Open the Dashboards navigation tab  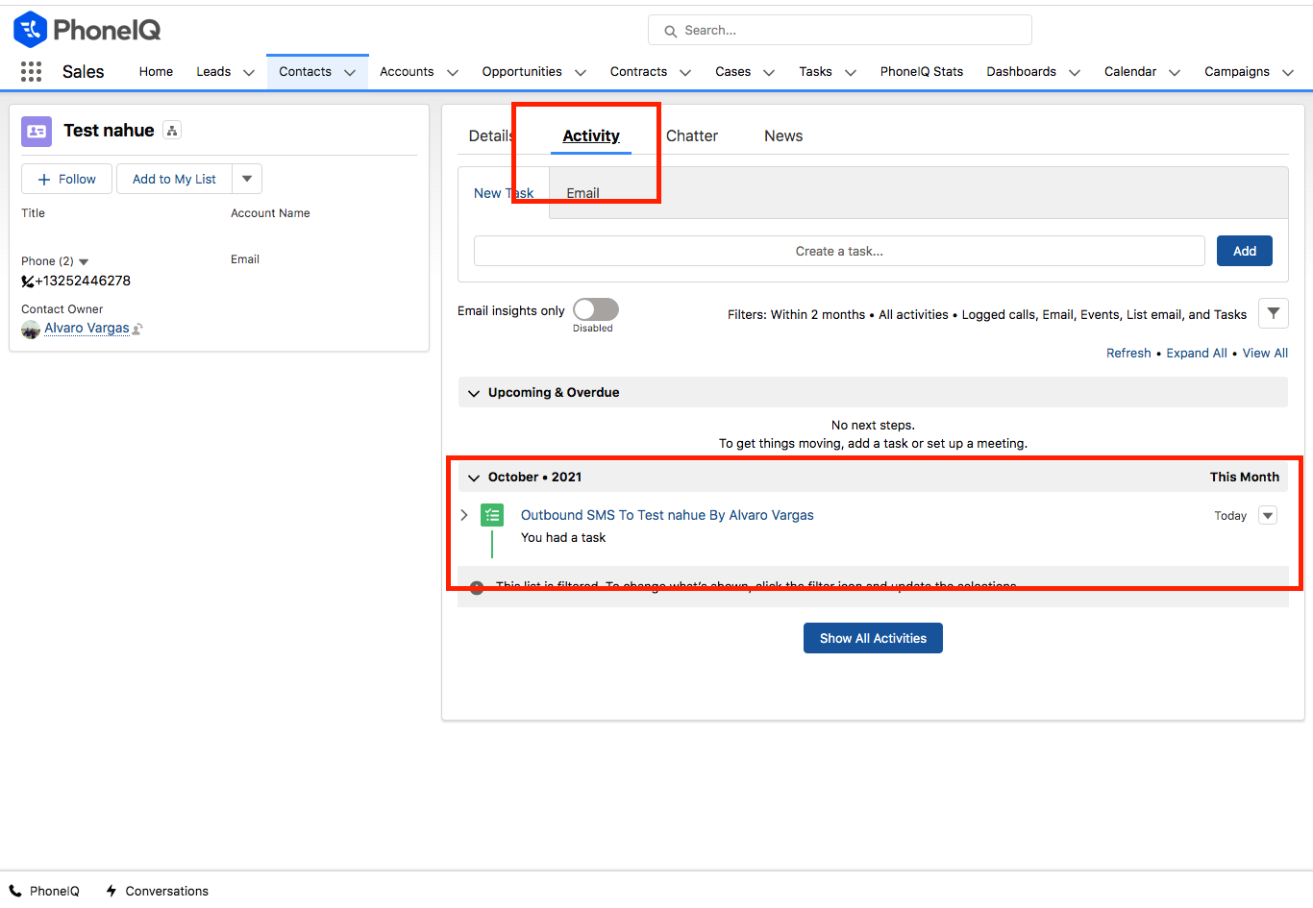click(1021, 71)
